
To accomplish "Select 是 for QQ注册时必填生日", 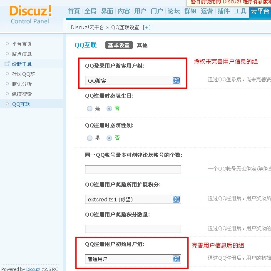I will [90, 108].
